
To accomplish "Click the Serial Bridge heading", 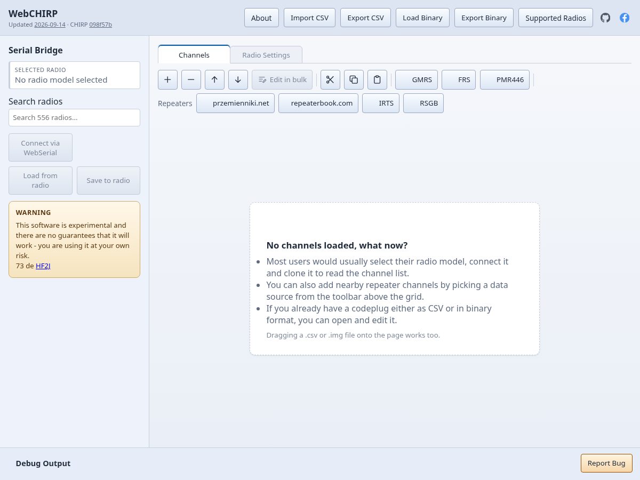I will coord(36,50).
